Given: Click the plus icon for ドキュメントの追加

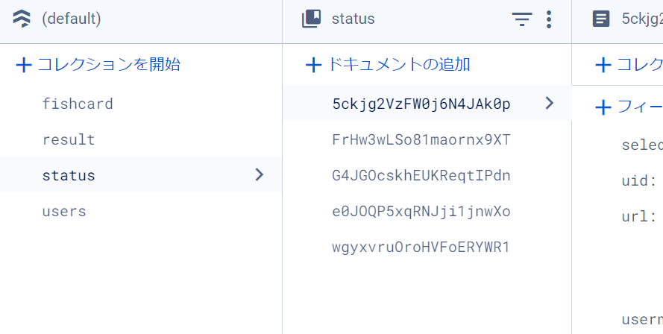Looking at the screenshot, I should point(313,65).
